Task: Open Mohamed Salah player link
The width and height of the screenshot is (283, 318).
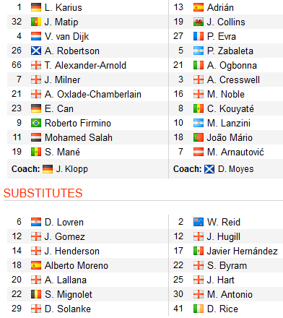Action: pos(79,137)
